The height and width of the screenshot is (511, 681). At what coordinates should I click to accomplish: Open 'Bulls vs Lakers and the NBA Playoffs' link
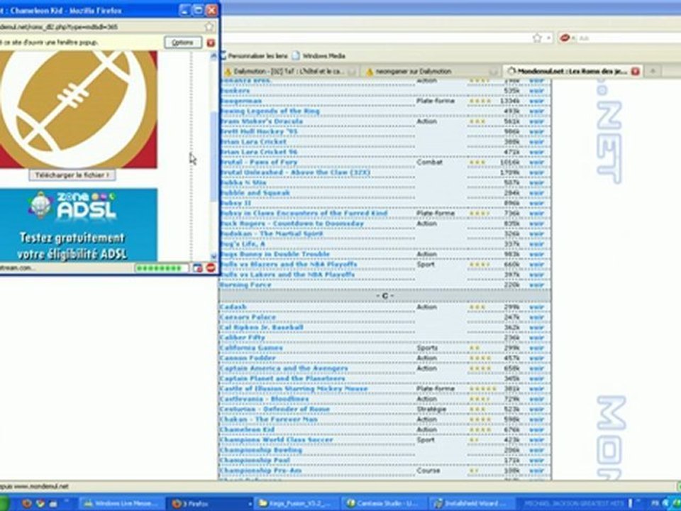point(287,275)
